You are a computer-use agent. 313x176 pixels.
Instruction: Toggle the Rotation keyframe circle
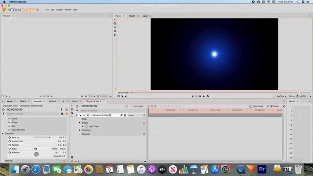[x=10, y=153]
